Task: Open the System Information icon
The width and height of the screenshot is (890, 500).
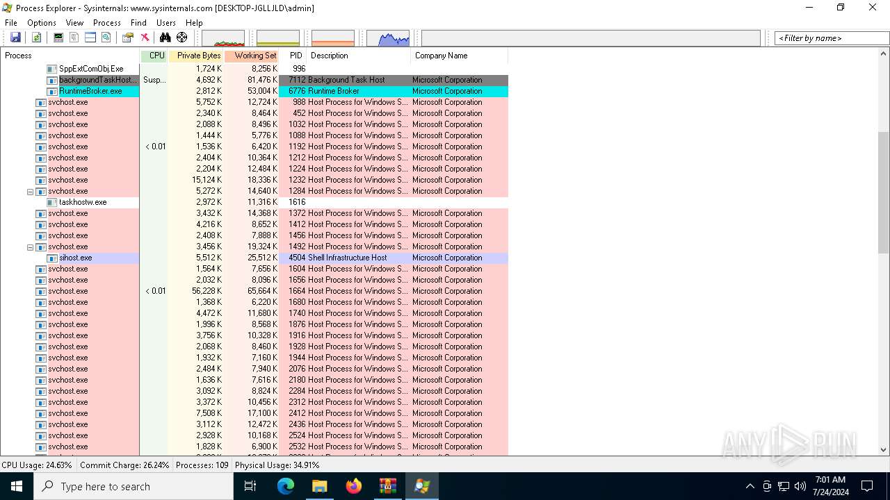Action: pyautogui.click(x=58, y=37)
